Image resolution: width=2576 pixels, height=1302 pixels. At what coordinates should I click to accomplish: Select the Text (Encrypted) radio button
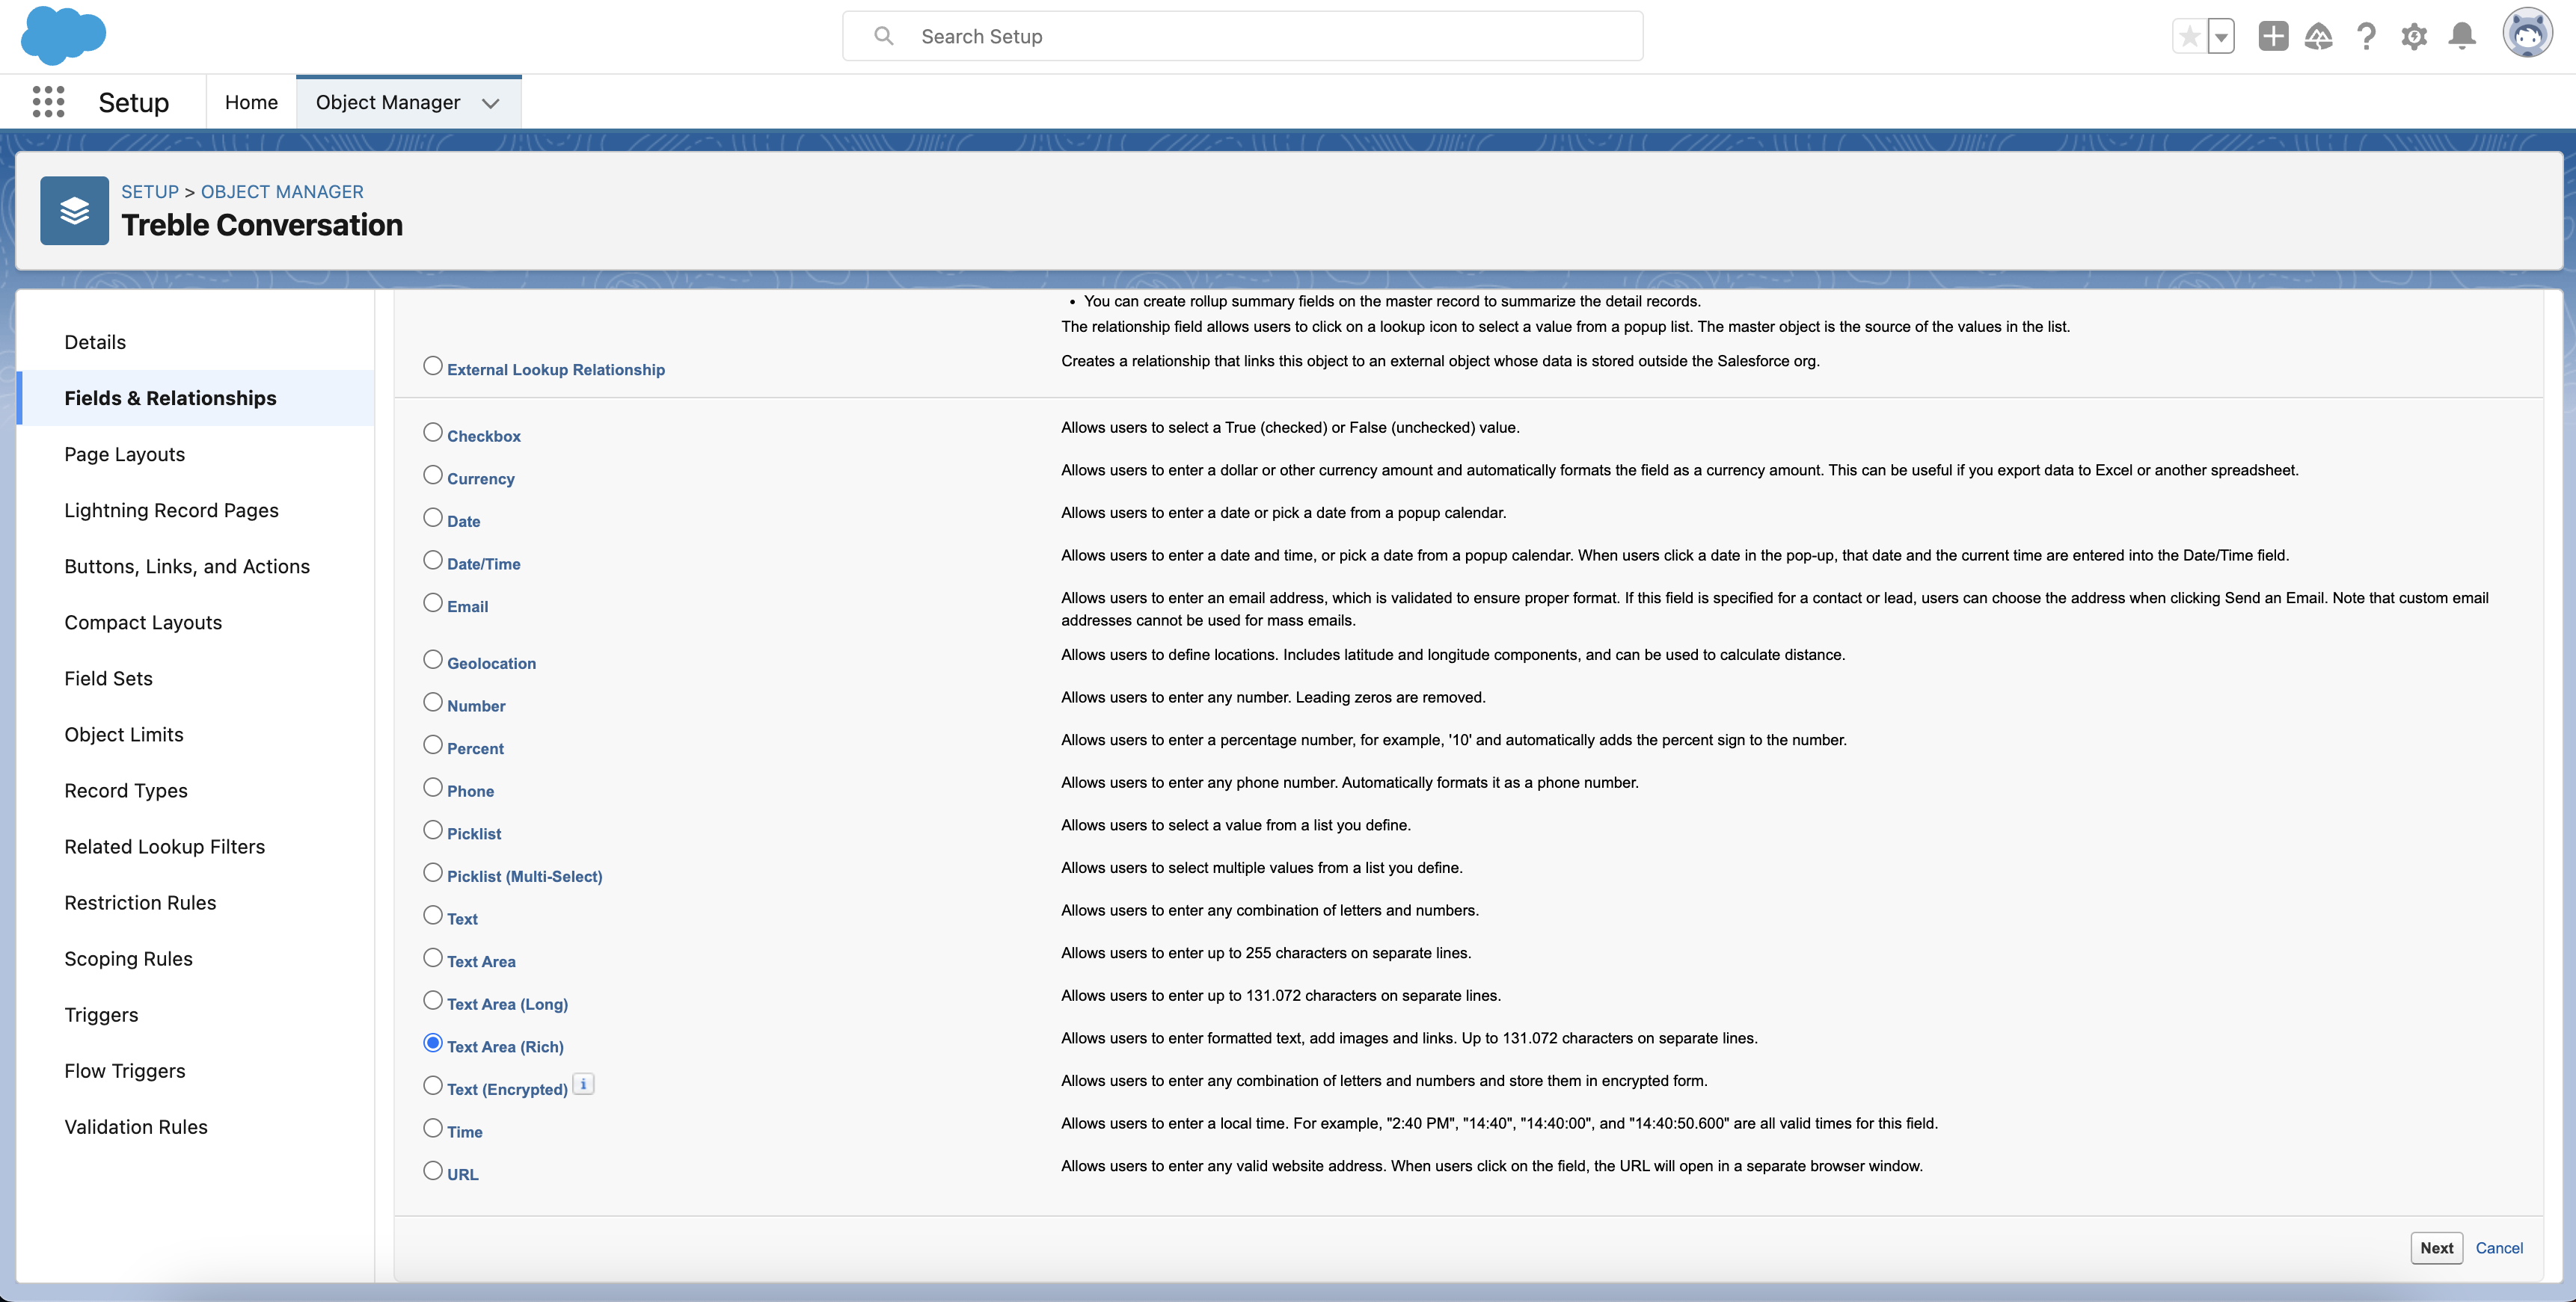pos(433,1085)
